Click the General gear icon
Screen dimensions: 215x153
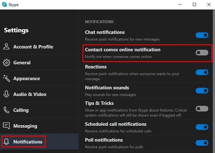(x=6, y=63)
